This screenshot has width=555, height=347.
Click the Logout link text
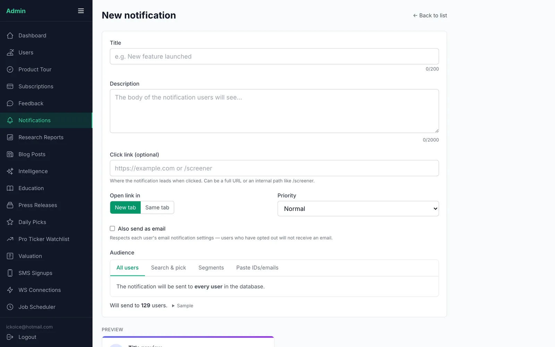point(27,337)
